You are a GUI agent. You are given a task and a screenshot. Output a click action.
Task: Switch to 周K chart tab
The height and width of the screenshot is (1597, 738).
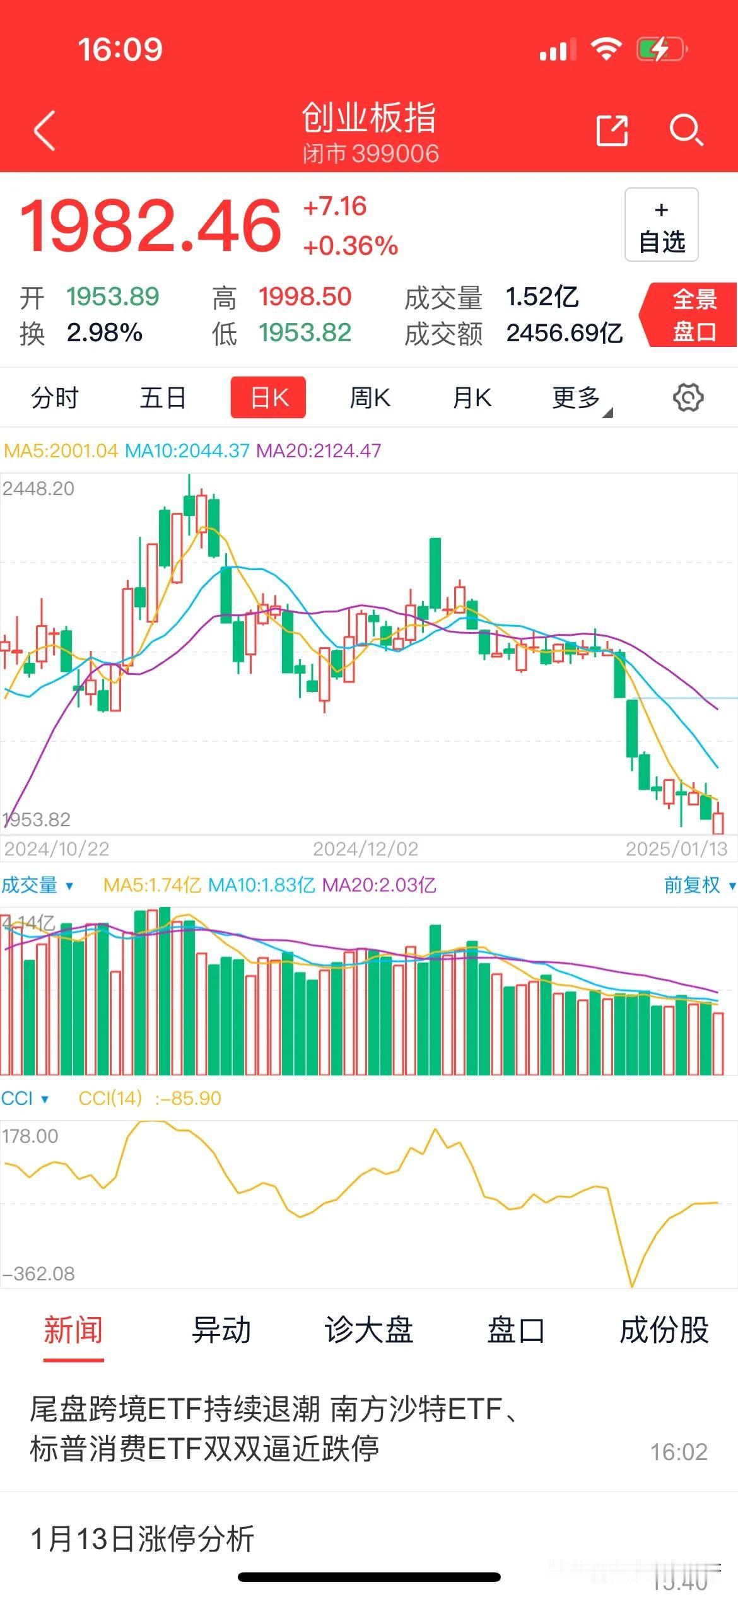point(370,398)
